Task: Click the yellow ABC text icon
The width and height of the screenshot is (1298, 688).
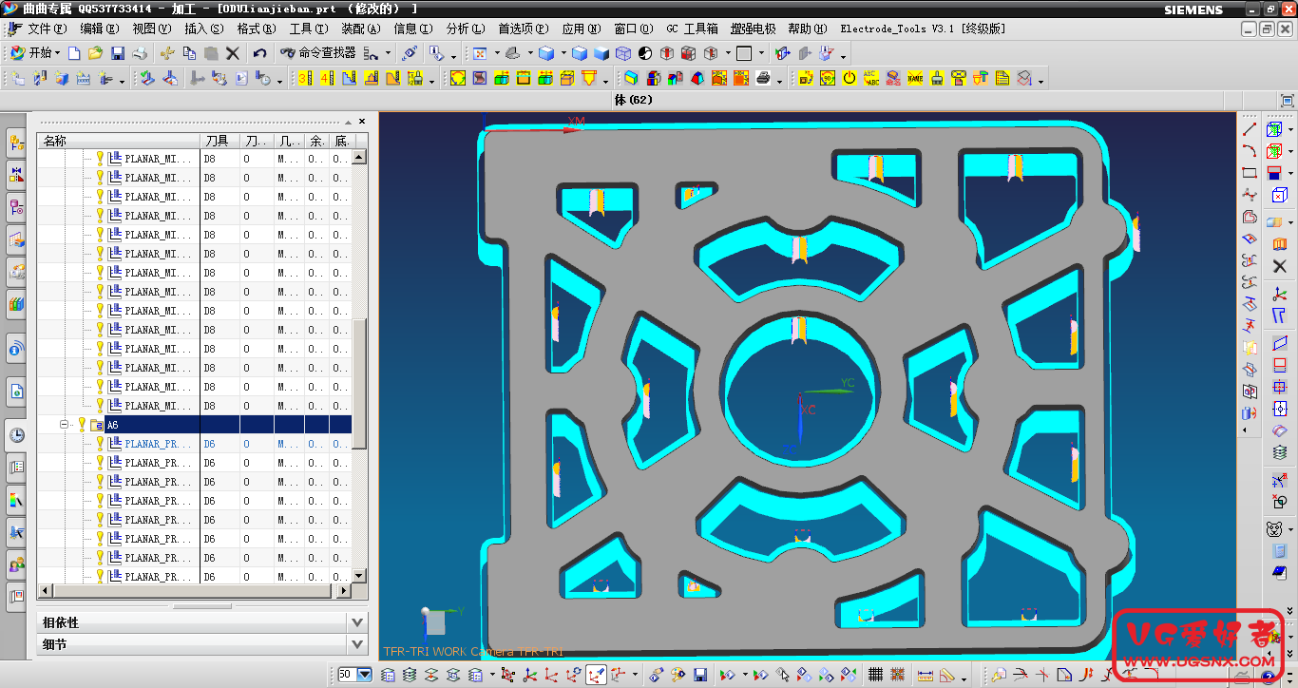Action: coord(871,78)
